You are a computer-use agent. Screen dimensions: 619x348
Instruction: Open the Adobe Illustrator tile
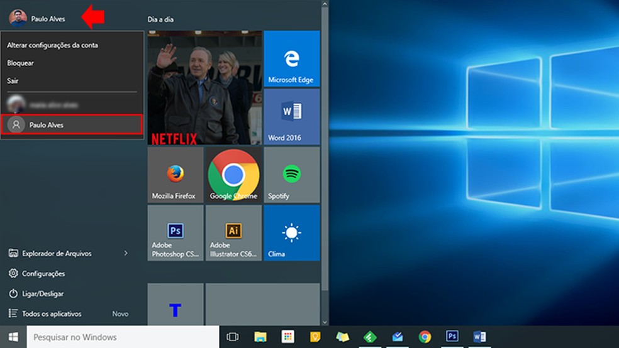pos(233,233)
